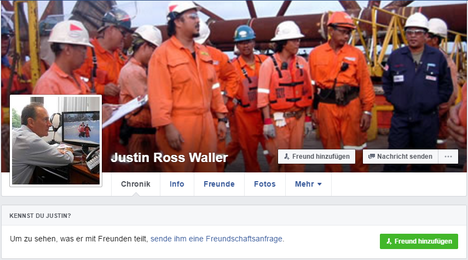The height and width of the screenshot is (260, 468).
Task: Click the KENNST DU JUSTIN? section header
Action: click(x=41, y=216)
